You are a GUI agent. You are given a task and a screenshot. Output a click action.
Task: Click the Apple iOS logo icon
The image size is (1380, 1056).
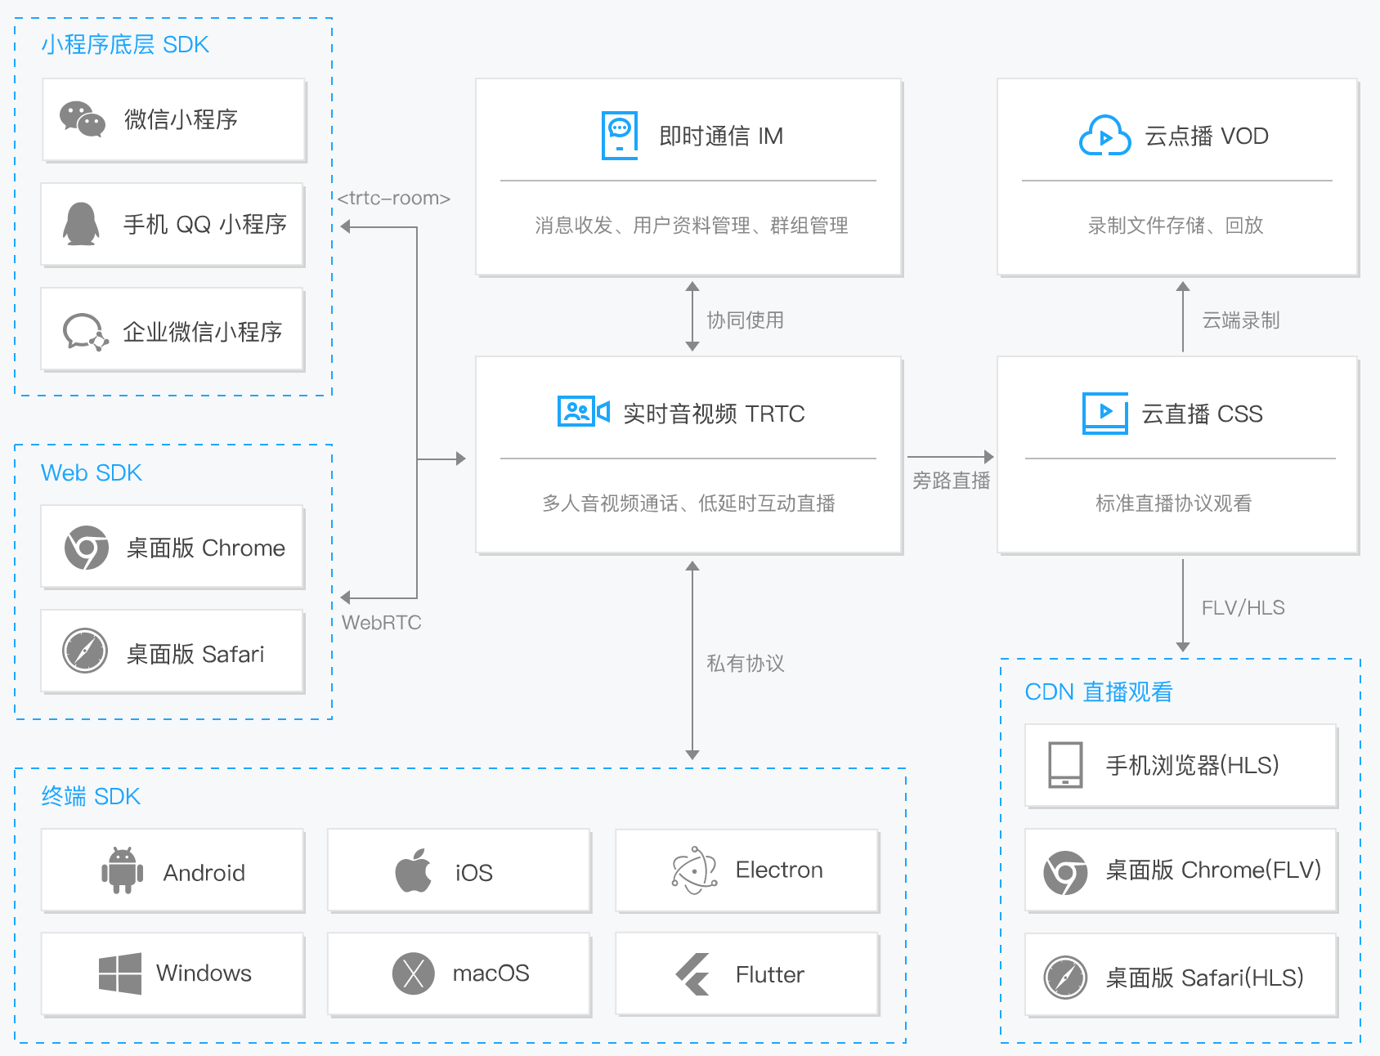[x=413, y=870]
